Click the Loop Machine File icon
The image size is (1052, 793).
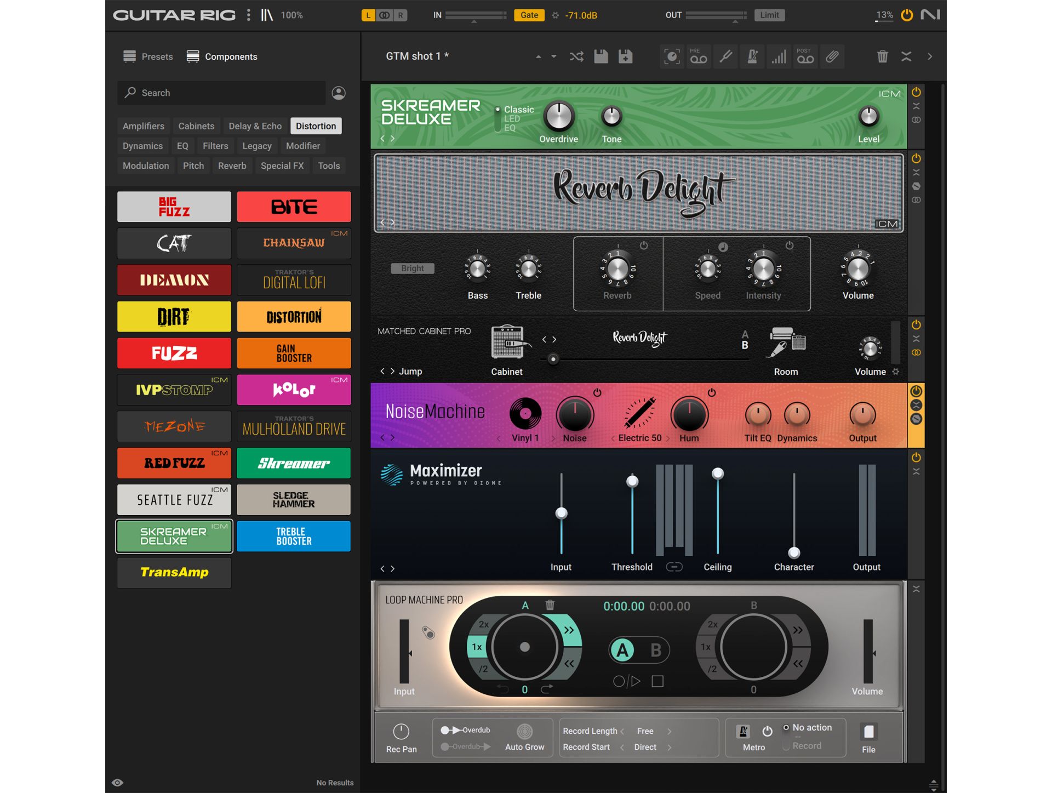coord(868,732)
